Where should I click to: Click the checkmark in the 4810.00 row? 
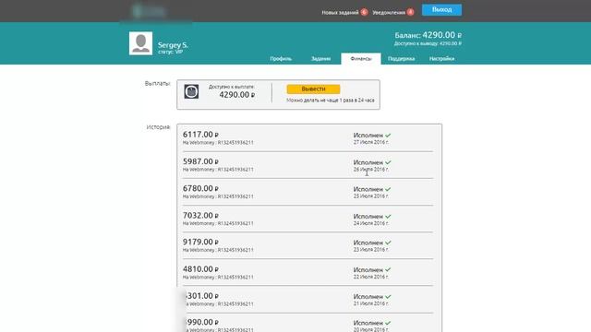[388, 270]
